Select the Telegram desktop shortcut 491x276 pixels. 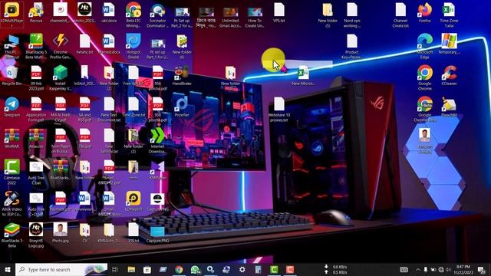tap(12, 107)
